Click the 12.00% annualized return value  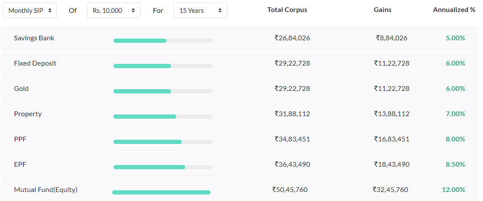click(453, 190)
